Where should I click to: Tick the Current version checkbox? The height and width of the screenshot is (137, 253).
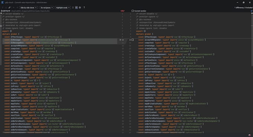coord(132,11)
